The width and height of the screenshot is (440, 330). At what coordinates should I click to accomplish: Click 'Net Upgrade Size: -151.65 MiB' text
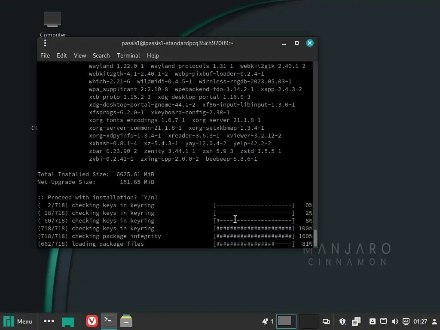(96, 182)
